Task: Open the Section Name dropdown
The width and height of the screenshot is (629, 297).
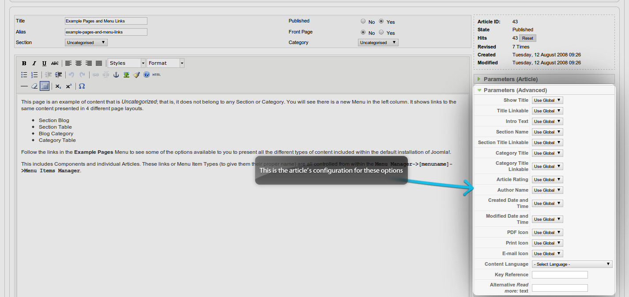Action: tap(547, 132)
